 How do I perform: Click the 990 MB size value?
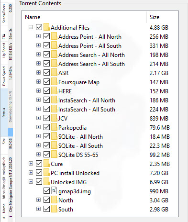(x=159, y=191)
